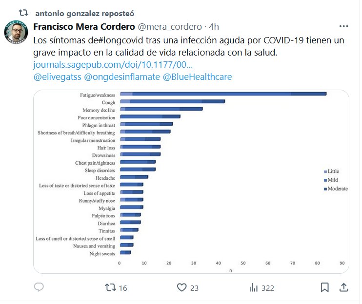Image resolution: width=362 pixels, height=304 pixels.
Task: Click the reply speech bubble icon
Action: (x=39, y=287)
